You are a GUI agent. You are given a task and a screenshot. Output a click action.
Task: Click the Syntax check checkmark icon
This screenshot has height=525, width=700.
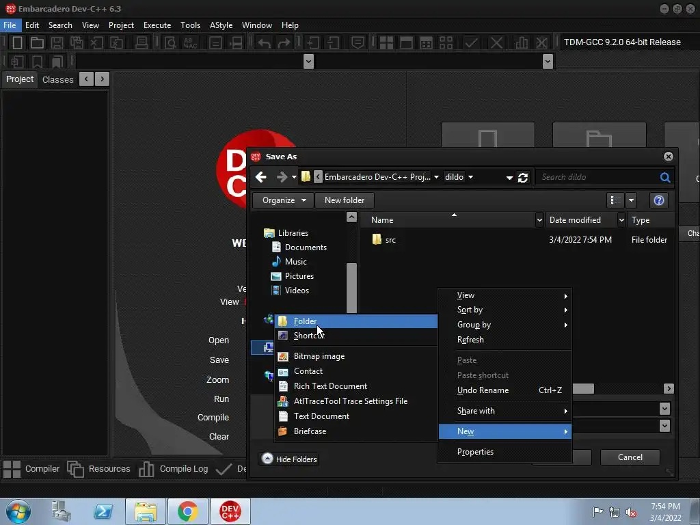coord(471,42)
